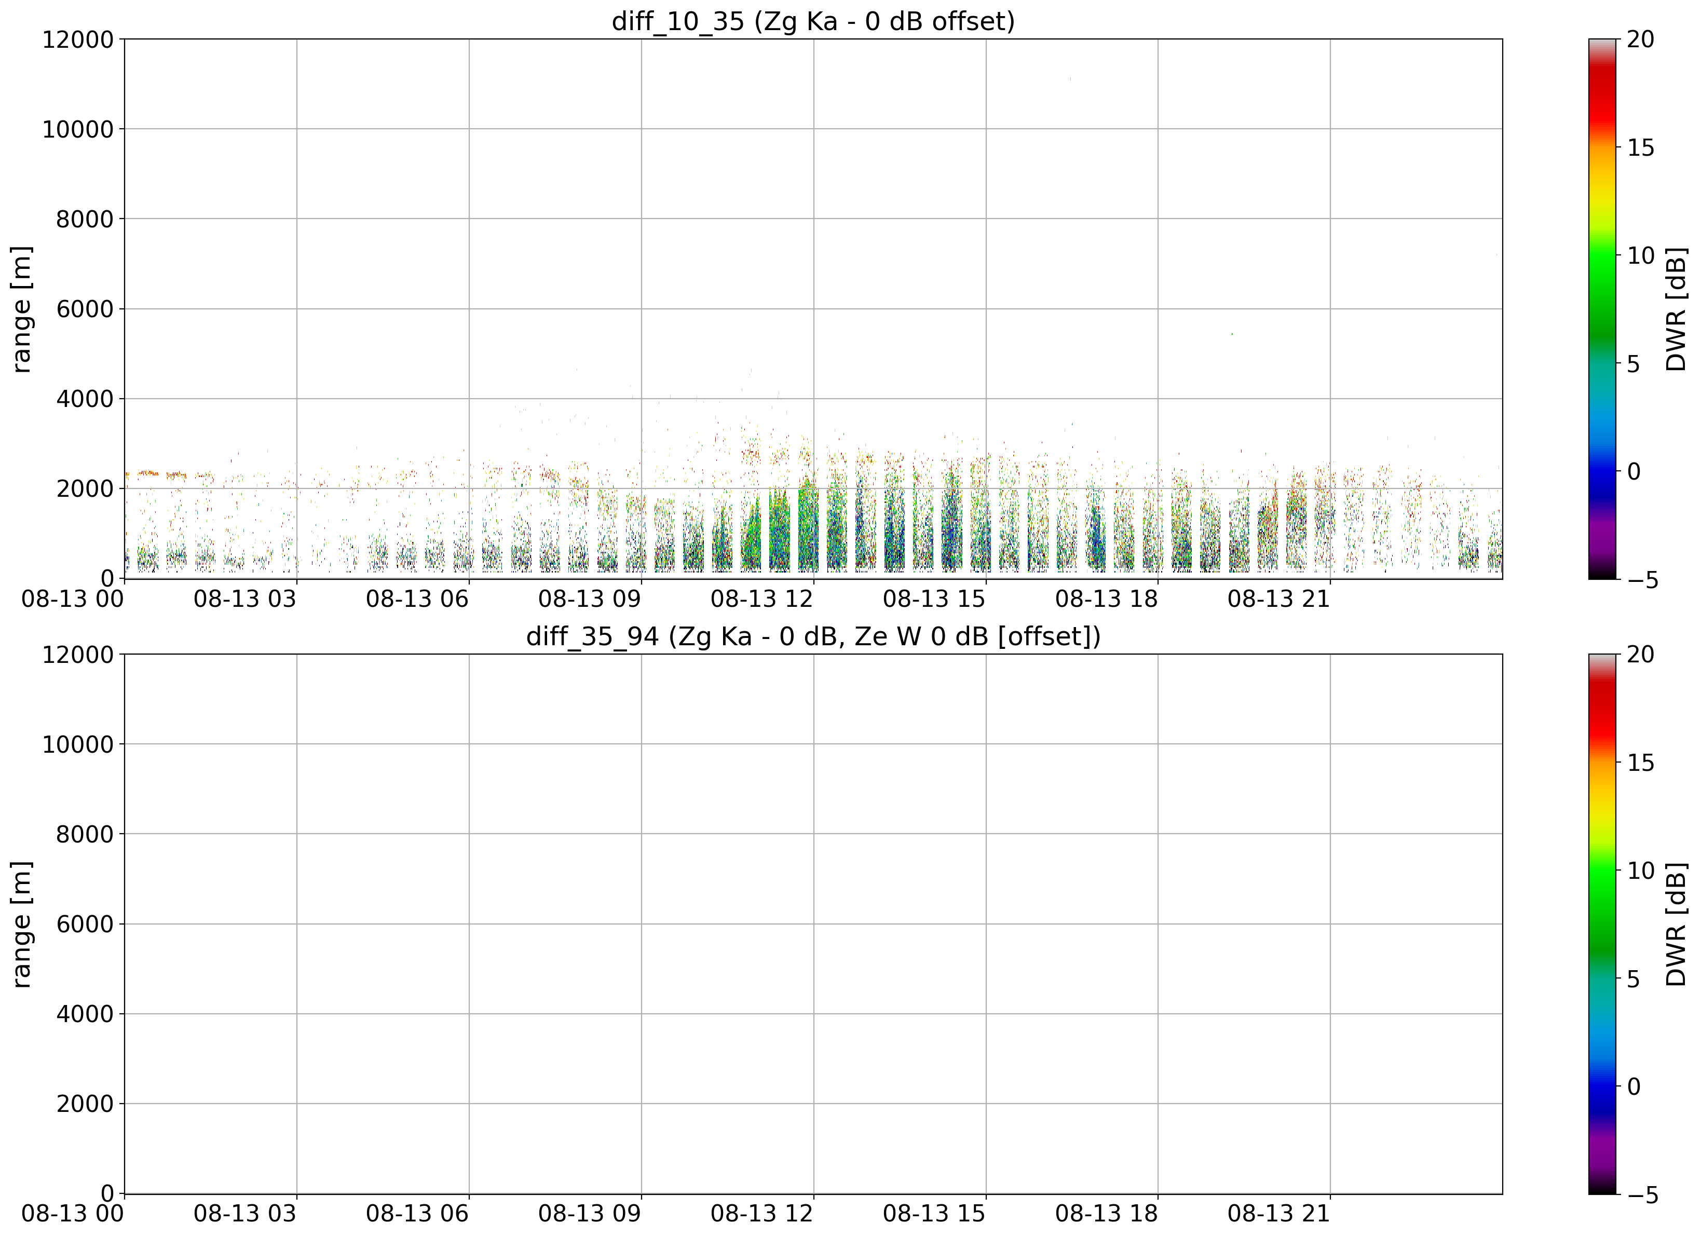The width and height of the screenshot is (1701, 1237).
Task: Select '08-13 00' x-tick under diff_10_35 plot
Action: (x=73, y=599)
